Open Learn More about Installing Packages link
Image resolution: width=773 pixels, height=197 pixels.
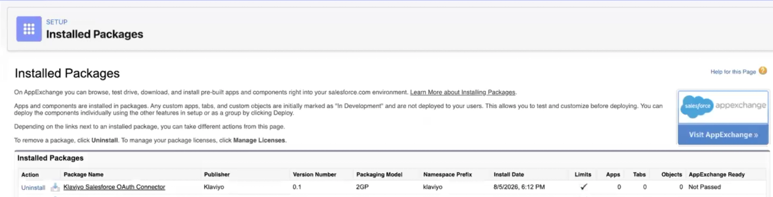(x=463, y=92)
